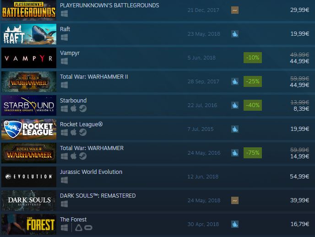Click the HTC Vive VR icon under The Forest
The width and height of the screenshot is (315, 237).
point(79,227)
